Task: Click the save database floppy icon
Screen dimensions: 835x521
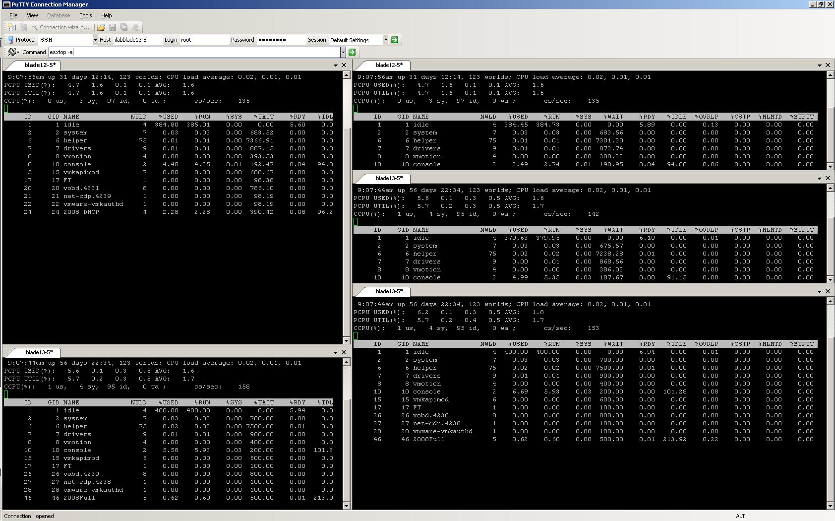Action: 113,27
